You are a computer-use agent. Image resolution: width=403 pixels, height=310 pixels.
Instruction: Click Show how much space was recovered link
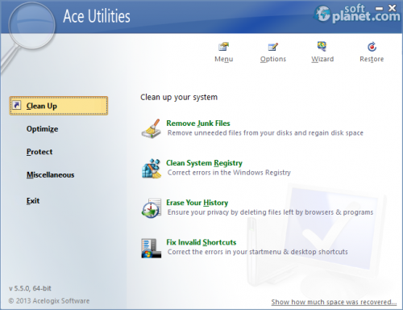(334, 302)
